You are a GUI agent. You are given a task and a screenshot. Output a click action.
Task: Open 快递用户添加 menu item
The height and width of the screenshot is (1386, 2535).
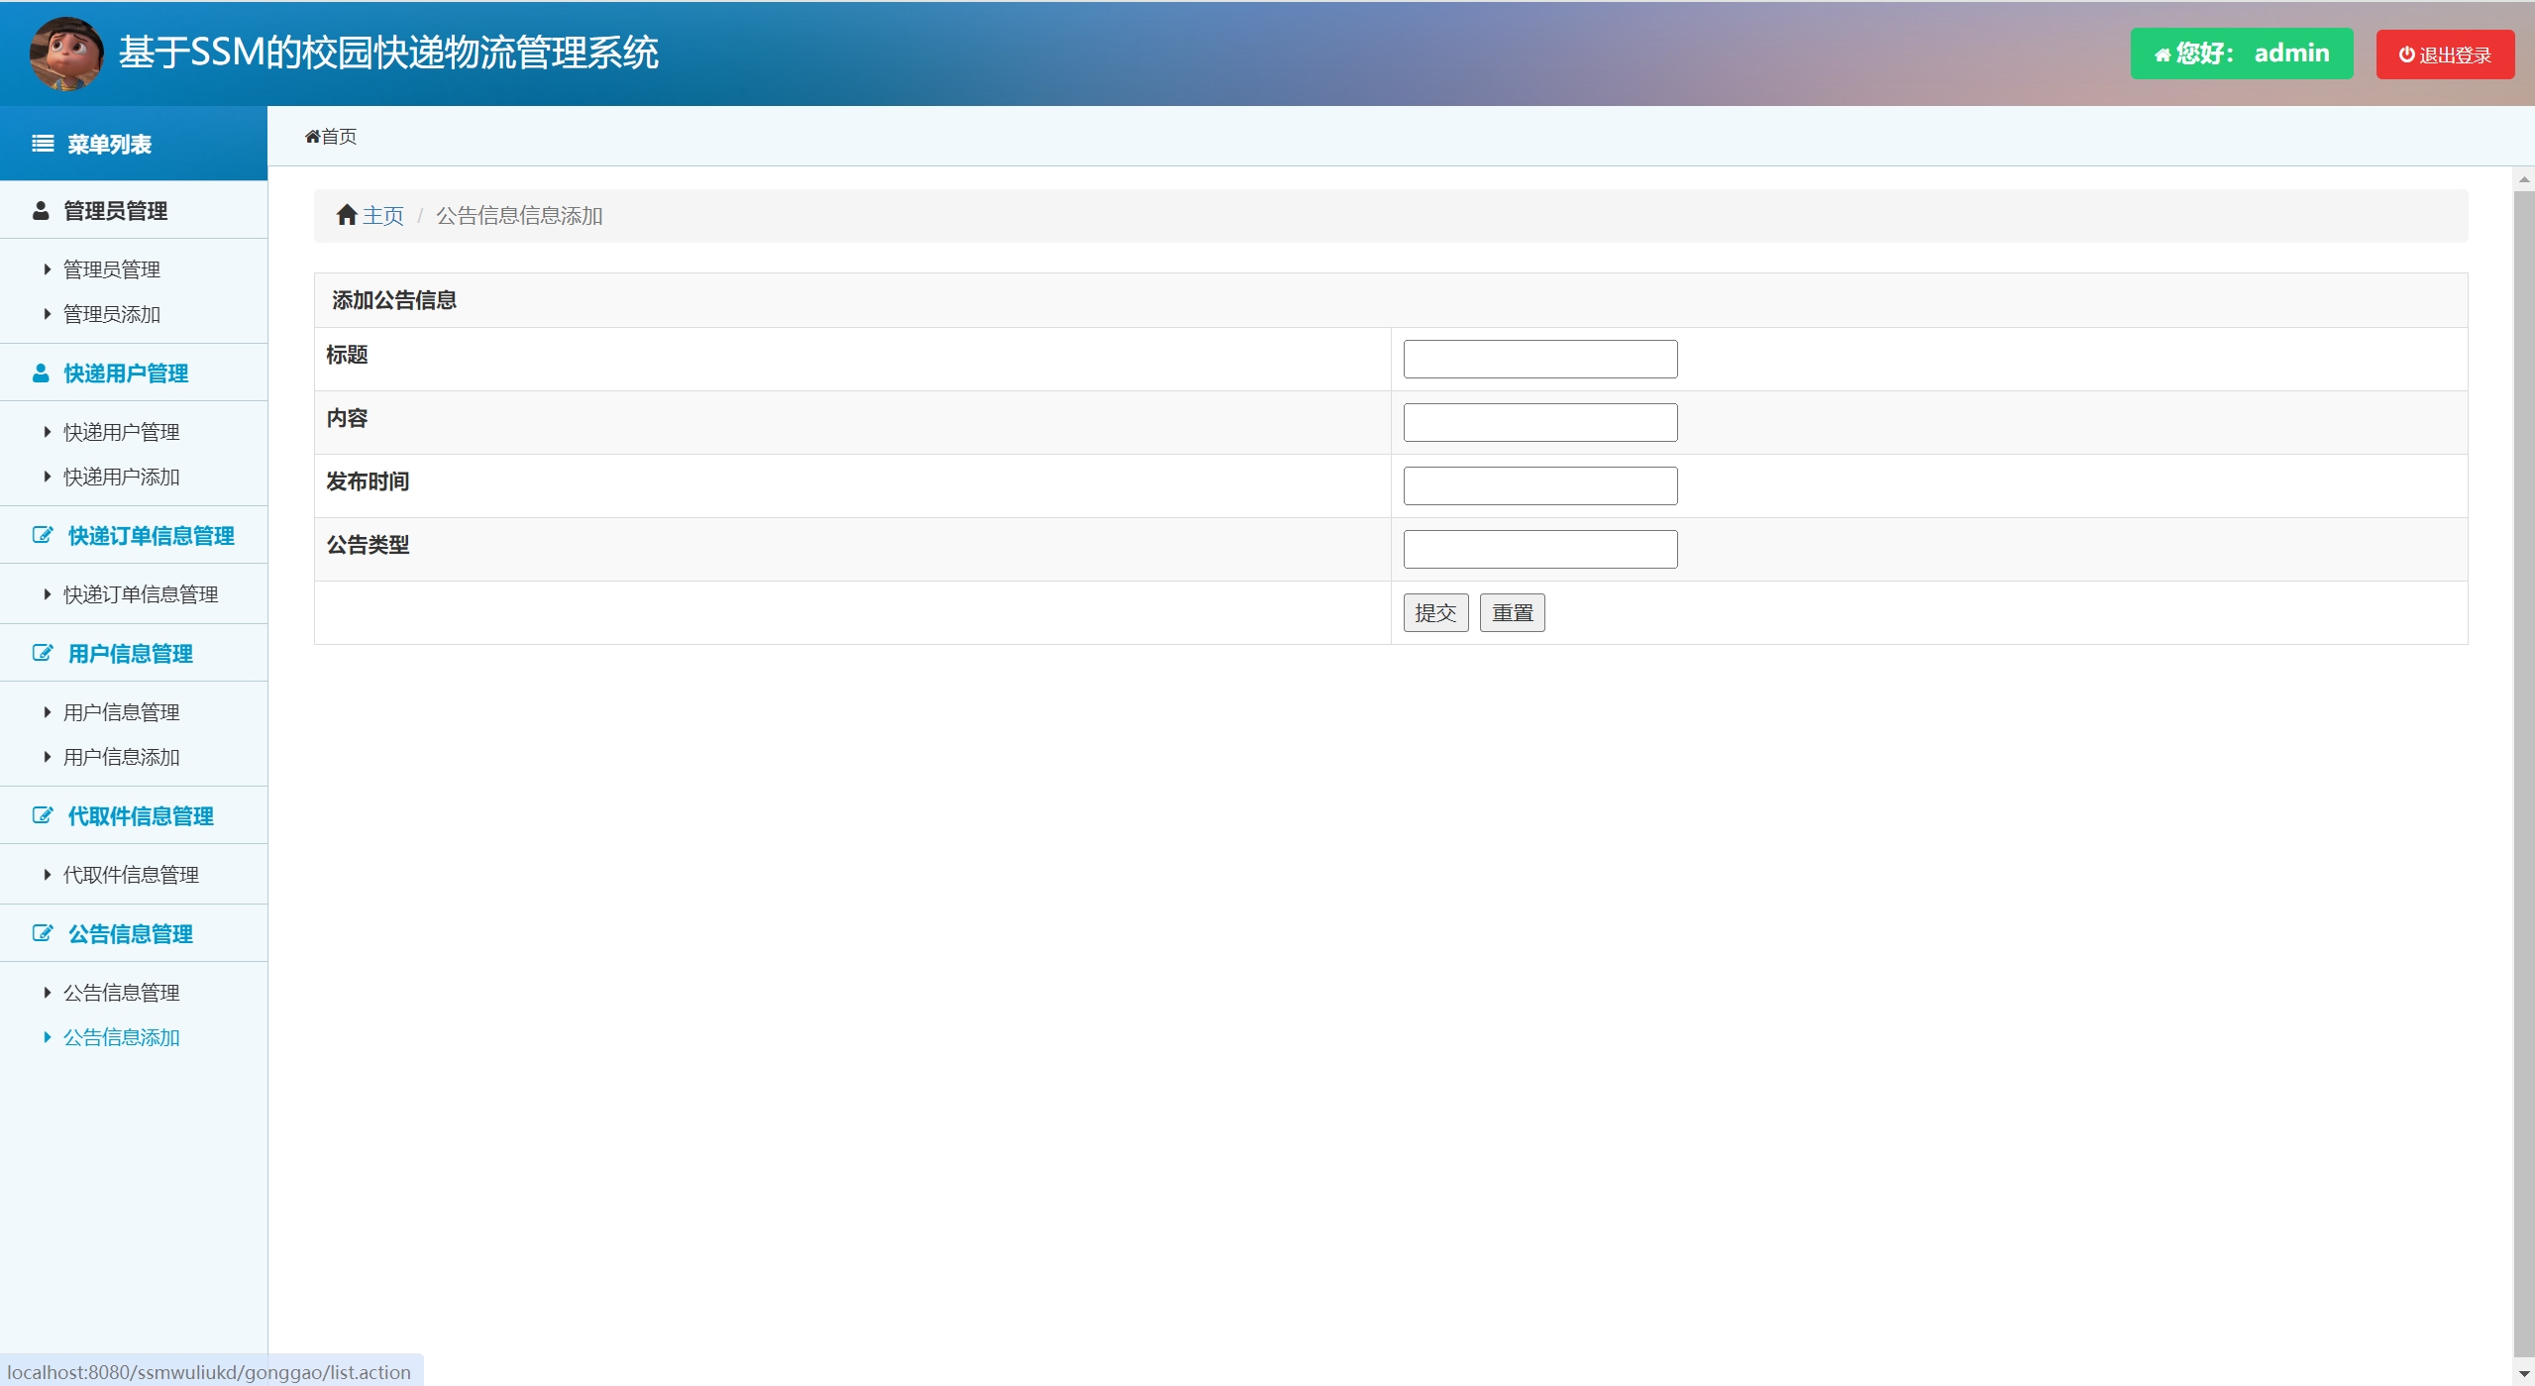tap(122, 478)
